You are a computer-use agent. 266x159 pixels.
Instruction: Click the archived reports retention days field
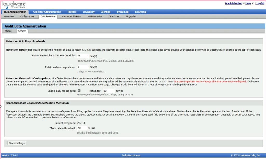pos(83,67)
